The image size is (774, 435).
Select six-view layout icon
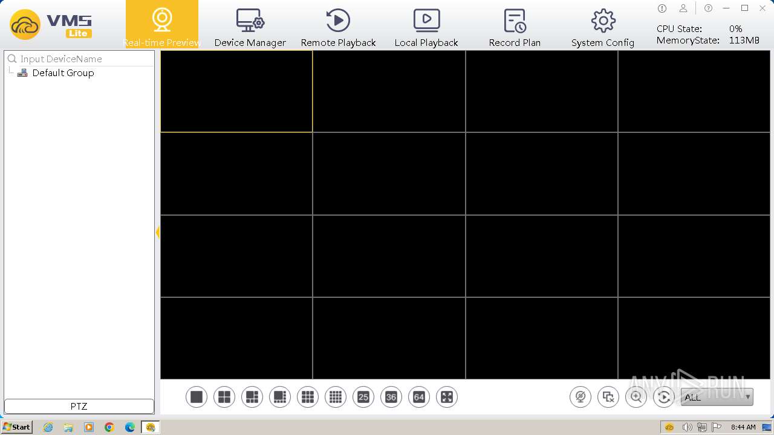(252, 397)
